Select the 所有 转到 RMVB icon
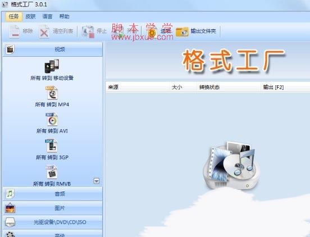 [52, 172]
